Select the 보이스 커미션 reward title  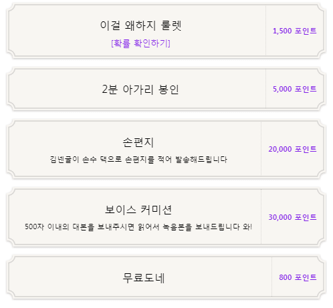tap(138, 210)
